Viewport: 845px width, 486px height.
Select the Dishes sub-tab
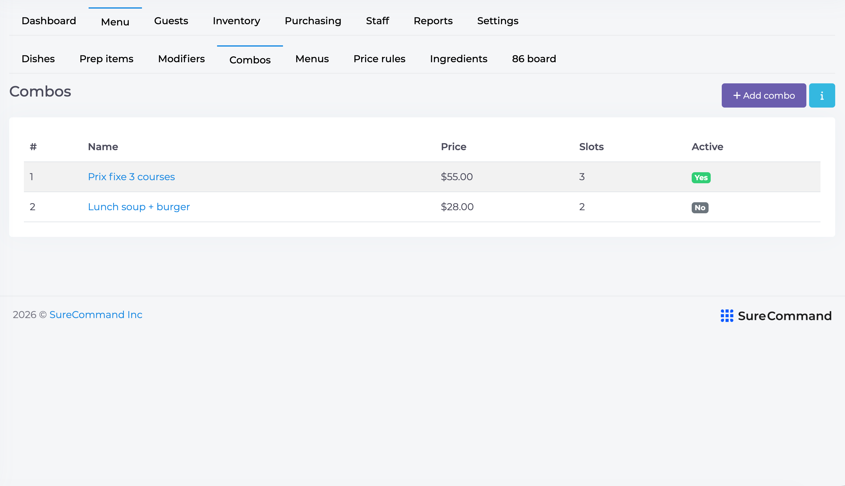tap(38, 59)
